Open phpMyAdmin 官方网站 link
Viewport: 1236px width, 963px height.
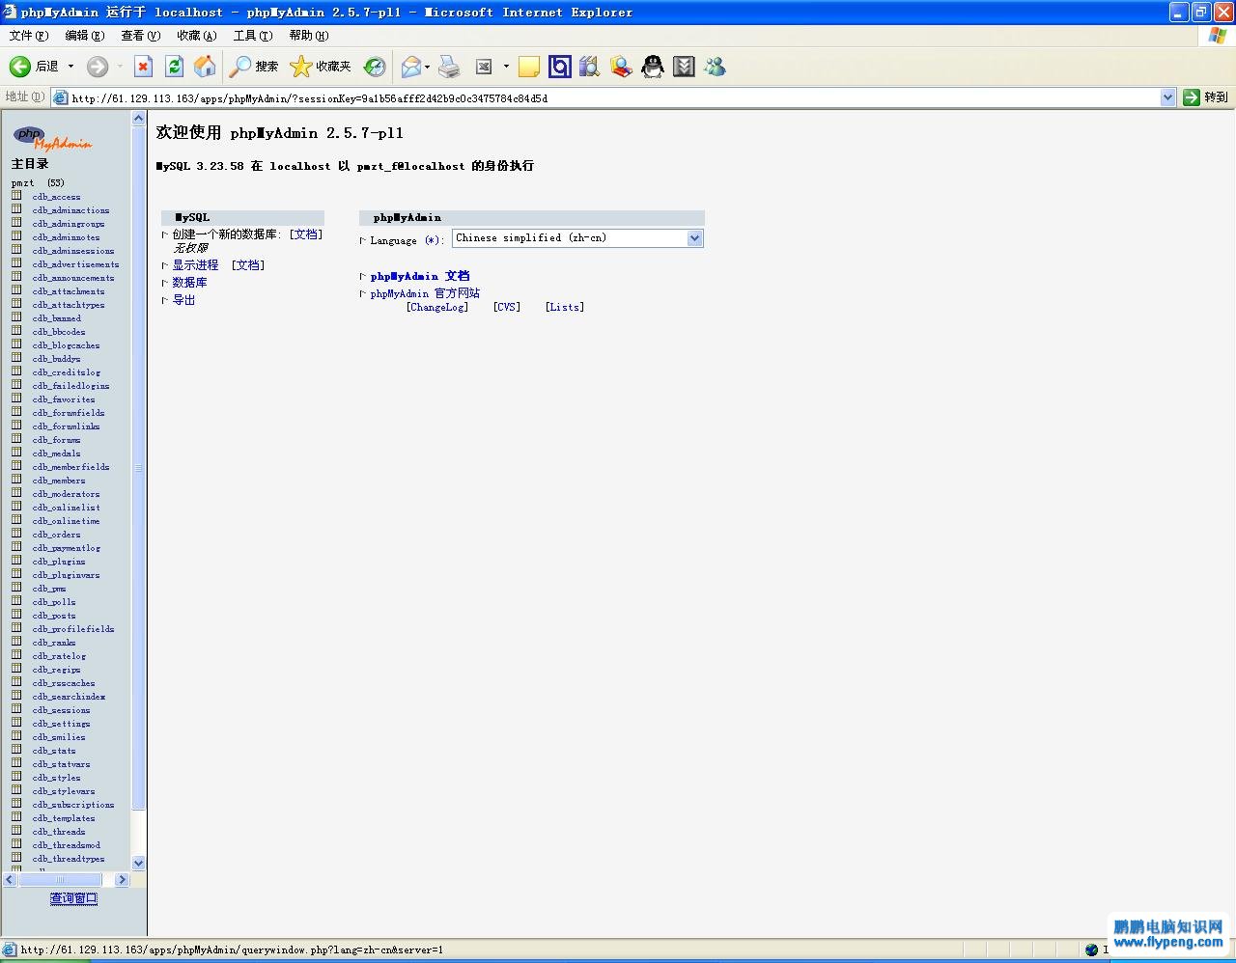pos(425,293)
